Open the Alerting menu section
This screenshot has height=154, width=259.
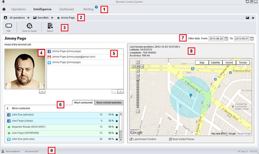click(88, 9)
